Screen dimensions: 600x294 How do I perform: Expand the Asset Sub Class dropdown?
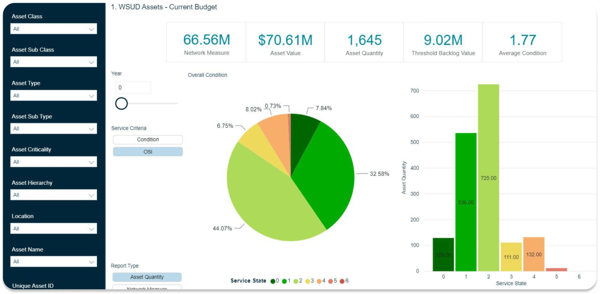(x=53, y=61)
